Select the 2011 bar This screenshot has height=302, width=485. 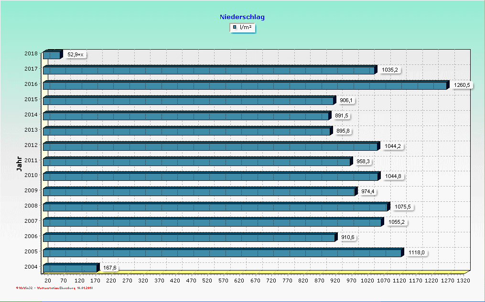pos(196,162)
